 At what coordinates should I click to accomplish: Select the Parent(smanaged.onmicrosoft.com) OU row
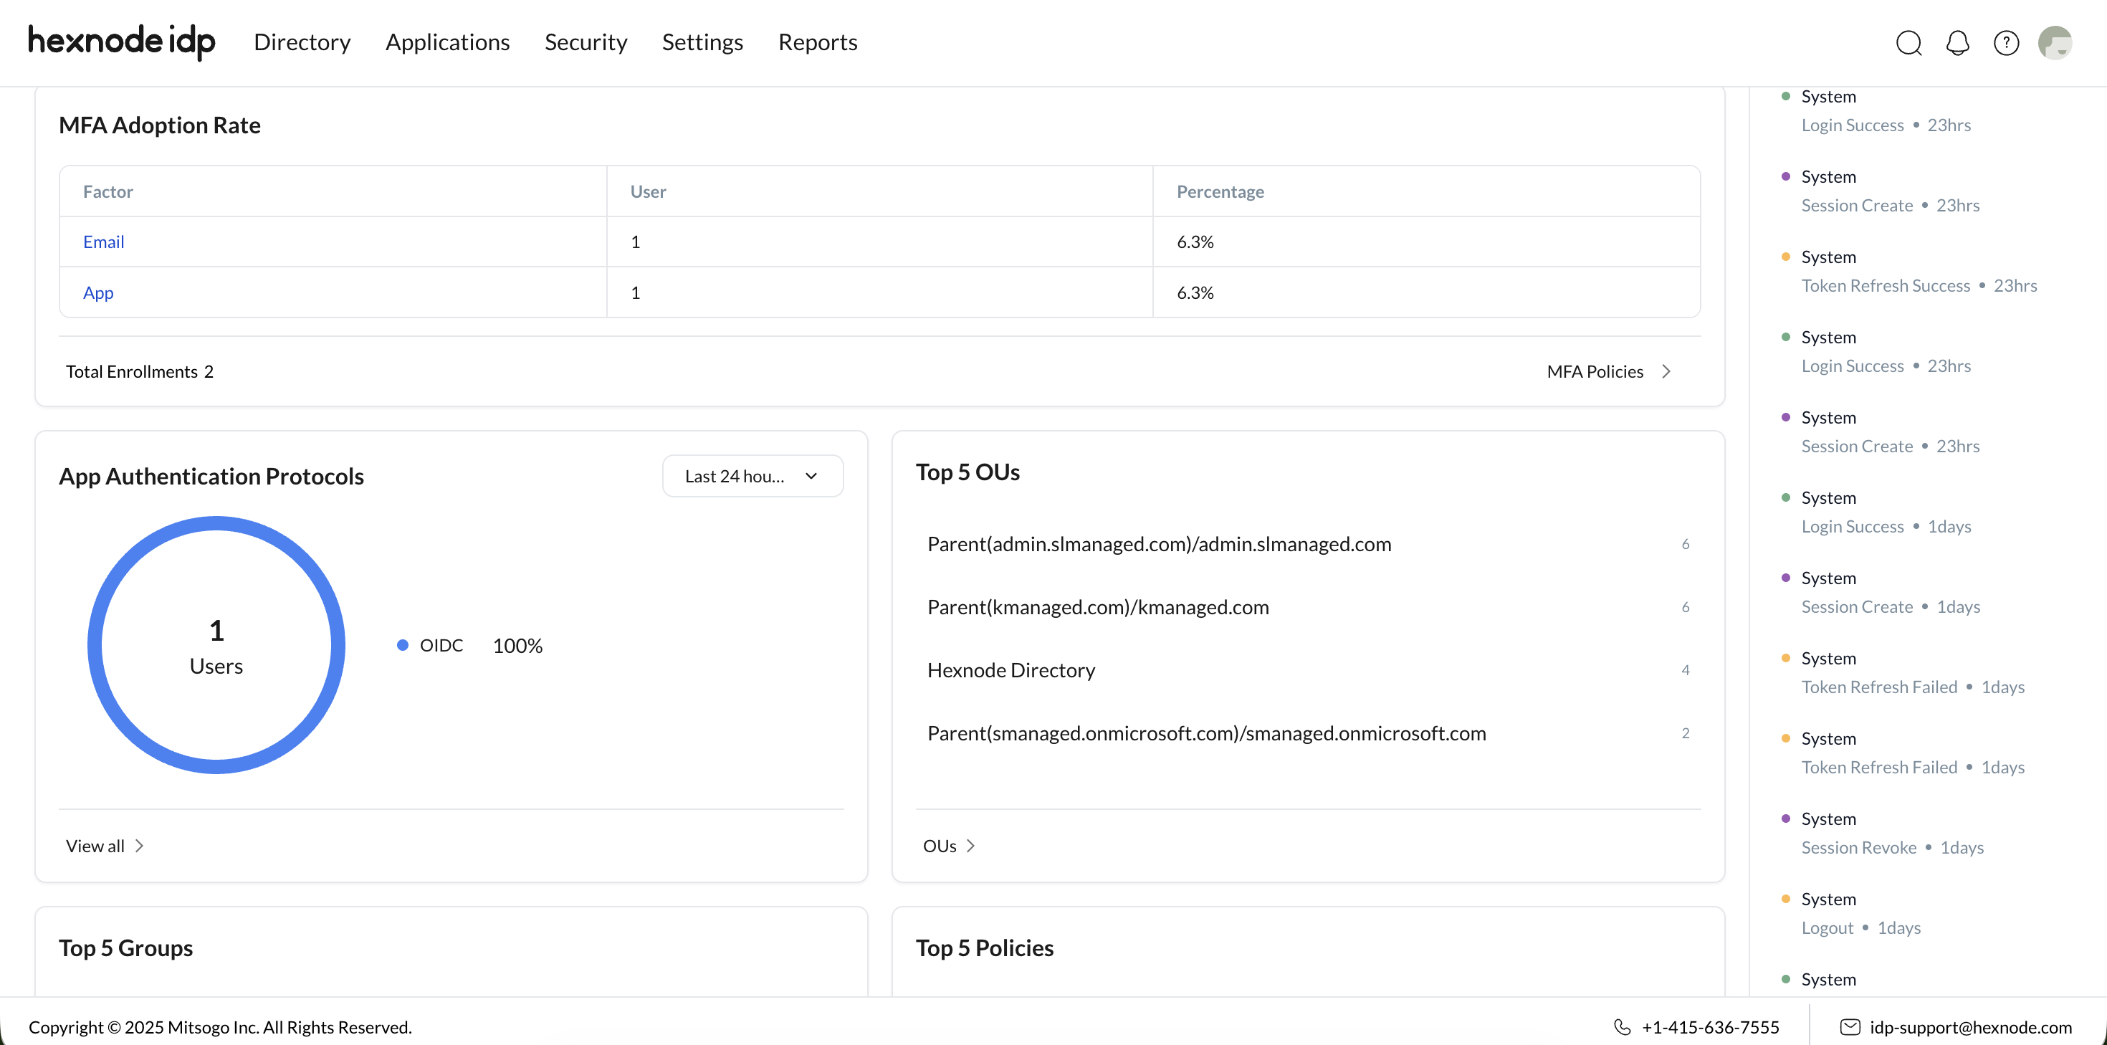pos(1307,733)
